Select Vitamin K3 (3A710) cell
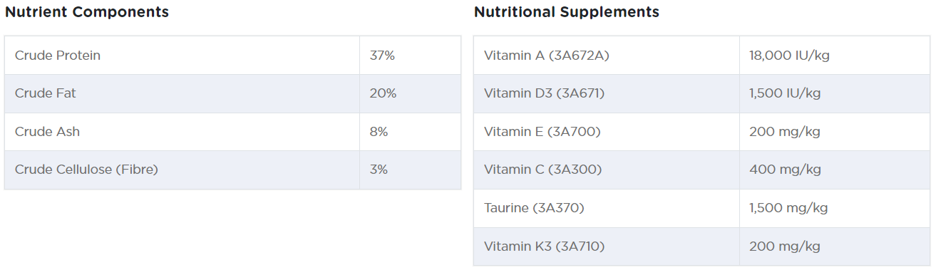 [607, 247]
